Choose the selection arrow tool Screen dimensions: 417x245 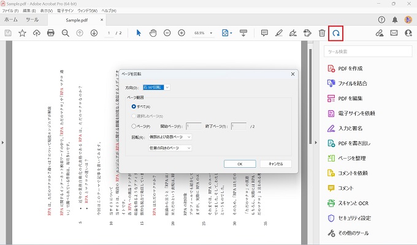pyautogui.click(x=139, y=33)
